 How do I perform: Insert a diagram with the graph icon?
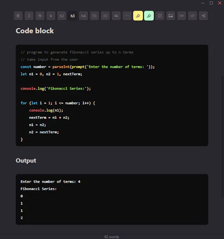click(x=203, y=16)
